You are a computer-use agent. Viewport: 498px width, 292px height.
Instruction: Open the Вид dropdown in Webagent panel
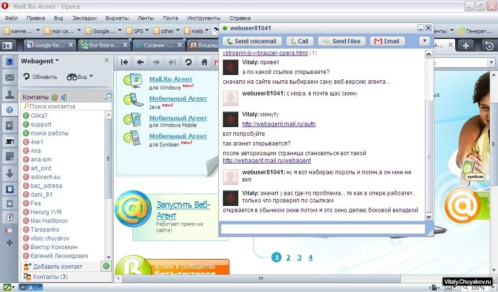[x=80, y=77]
